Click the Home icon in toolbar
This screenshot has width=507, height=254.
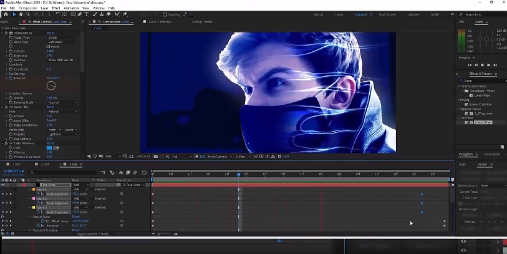5,14
